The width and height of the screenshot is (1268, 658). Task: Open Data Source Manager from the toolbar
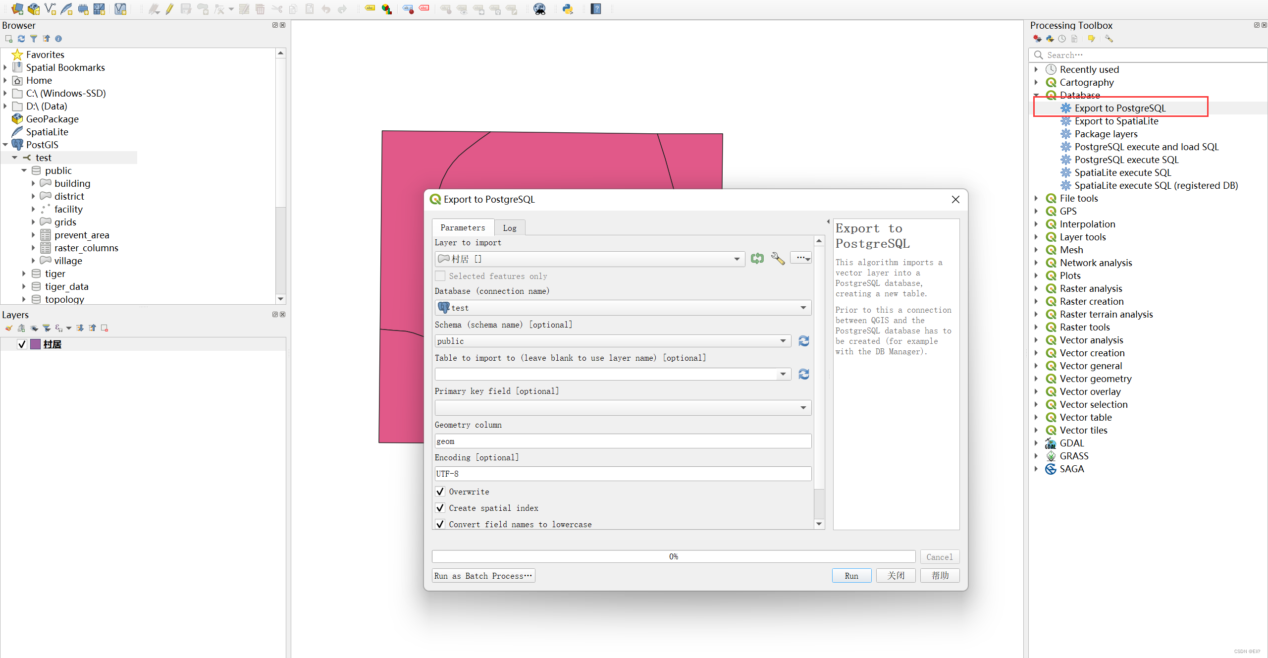[17, 9]
